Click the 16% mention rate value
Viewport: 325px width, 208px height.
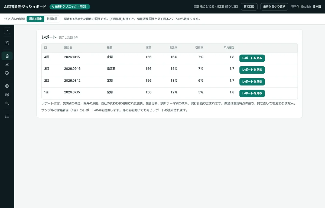click(x=174, y=57)
